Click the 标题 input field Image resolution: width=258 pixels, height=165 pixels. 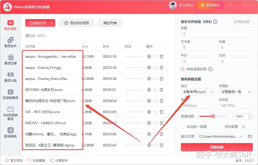217,34
